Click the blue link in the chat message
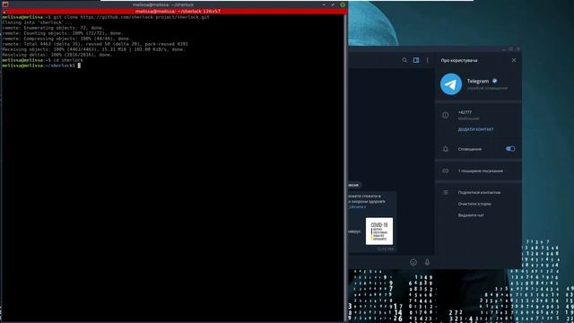 point(357,207)
